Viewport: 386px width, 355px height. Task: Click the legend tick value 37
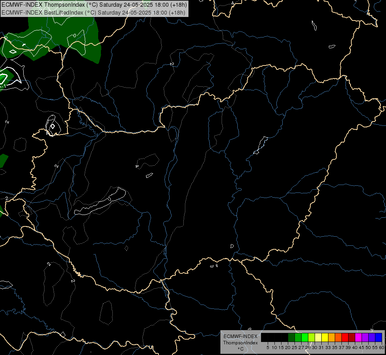tap(342, 348)
